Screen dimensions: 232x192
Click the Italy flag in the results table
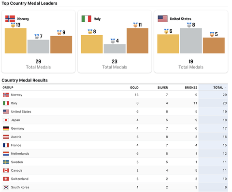tap(6, 103)
